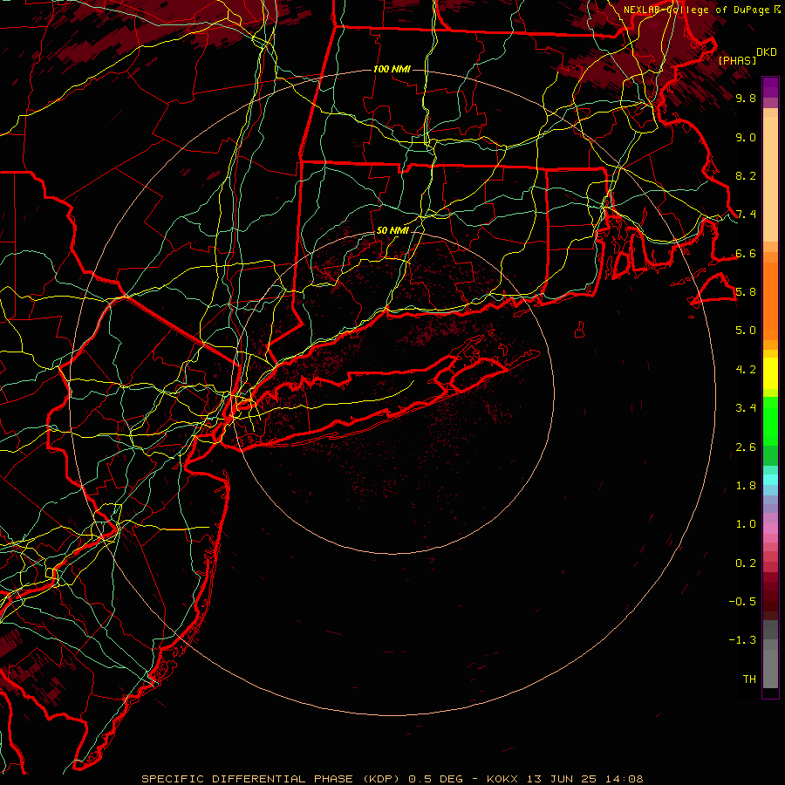The height and width of the screenshot is (785, 785).
Task: Select the 9.0 value on the color scale
Action: tap(746, 137)
